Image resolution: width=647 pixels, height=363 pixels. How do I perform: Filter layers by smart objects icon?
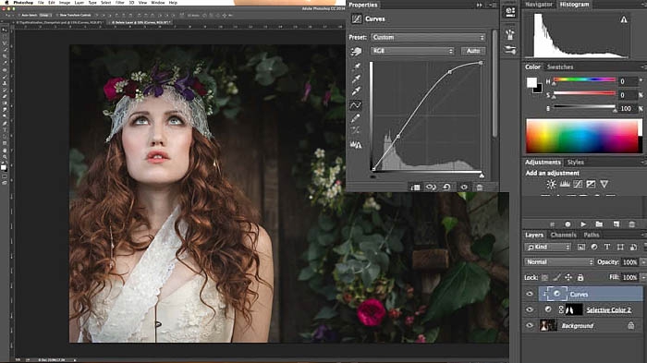(x=633, y=248)
